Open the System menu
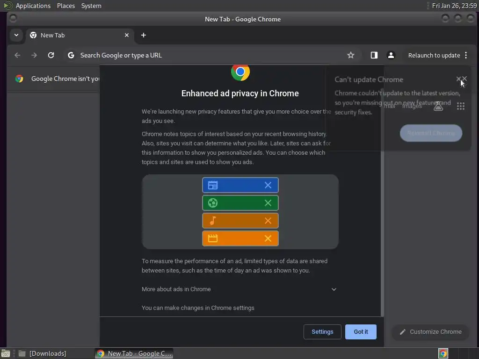Screen dimensions: 479x359 point(91,6)
